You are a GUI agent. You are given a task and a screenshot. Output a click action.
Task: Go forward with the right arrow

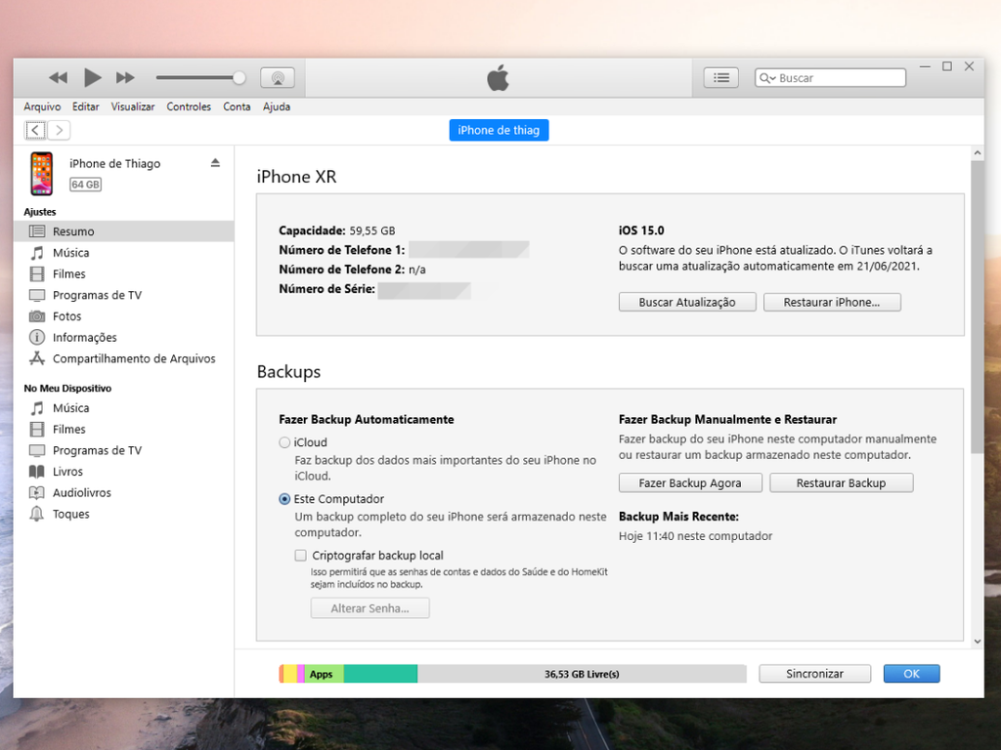[x=59, y=130]
